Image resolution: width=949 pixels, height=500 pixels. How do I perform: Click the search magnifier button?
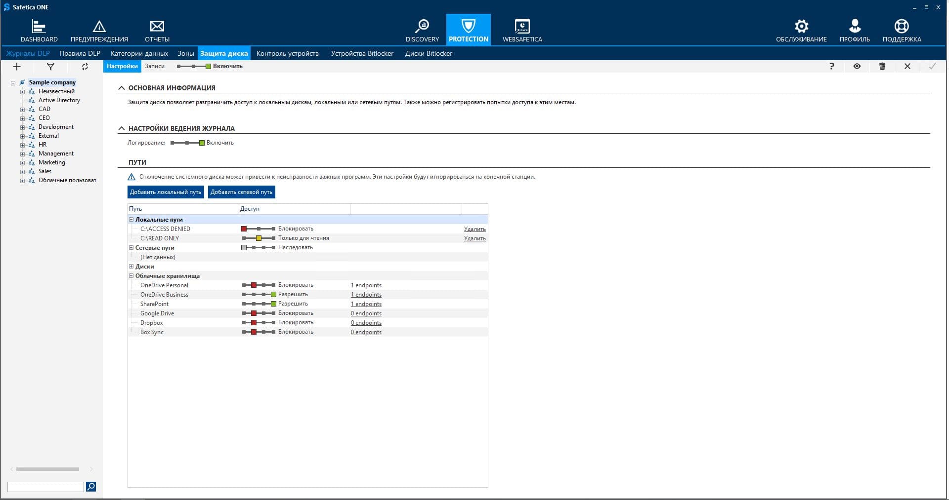(91, 487)
